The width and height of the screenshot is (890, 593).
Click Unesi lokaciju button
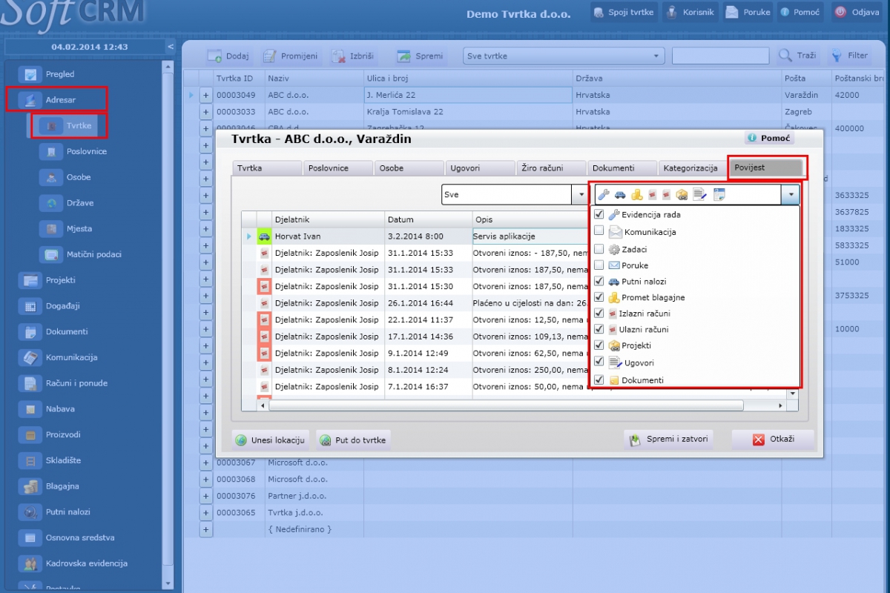click(x=271, y=440)
